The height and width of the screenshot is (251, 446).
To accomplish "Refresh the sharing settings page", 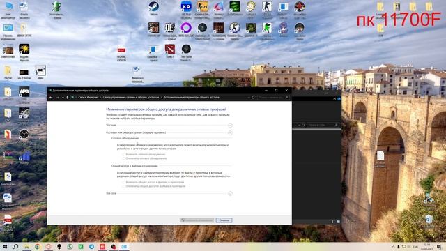I will tap(253, 98).
